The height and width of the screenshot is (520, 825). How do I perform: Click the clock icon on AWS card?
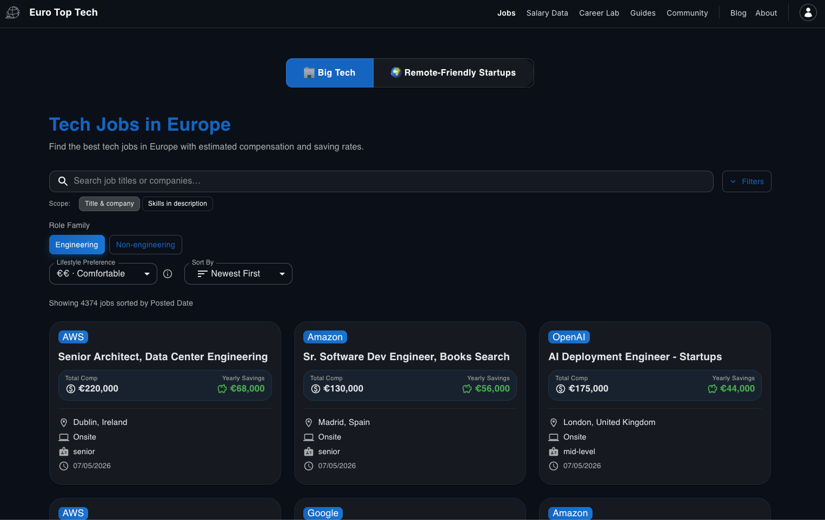(64, 466)
